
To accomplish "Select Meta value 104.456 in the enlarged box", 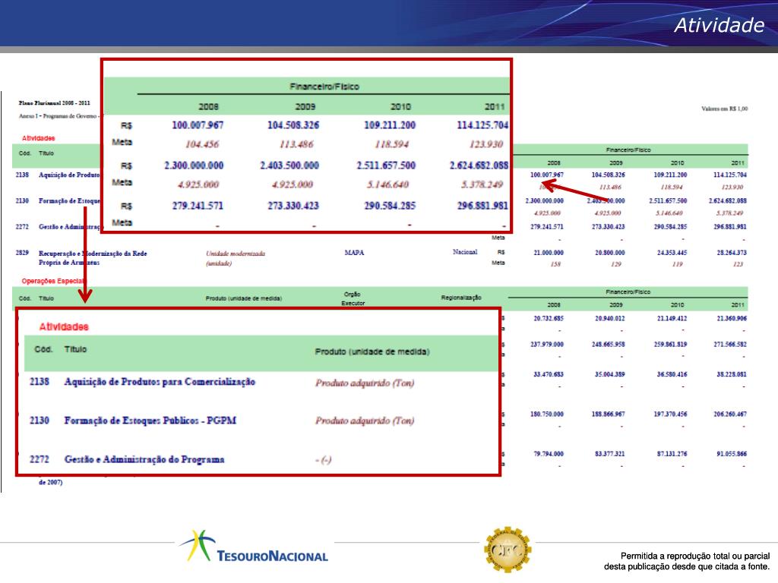I will [x=202, y=144].
